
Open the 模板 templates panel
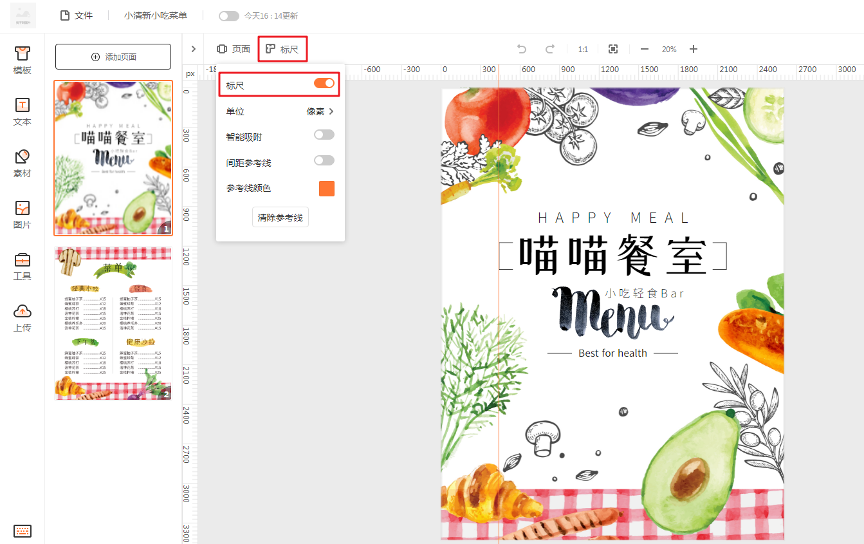pos(23,61)
